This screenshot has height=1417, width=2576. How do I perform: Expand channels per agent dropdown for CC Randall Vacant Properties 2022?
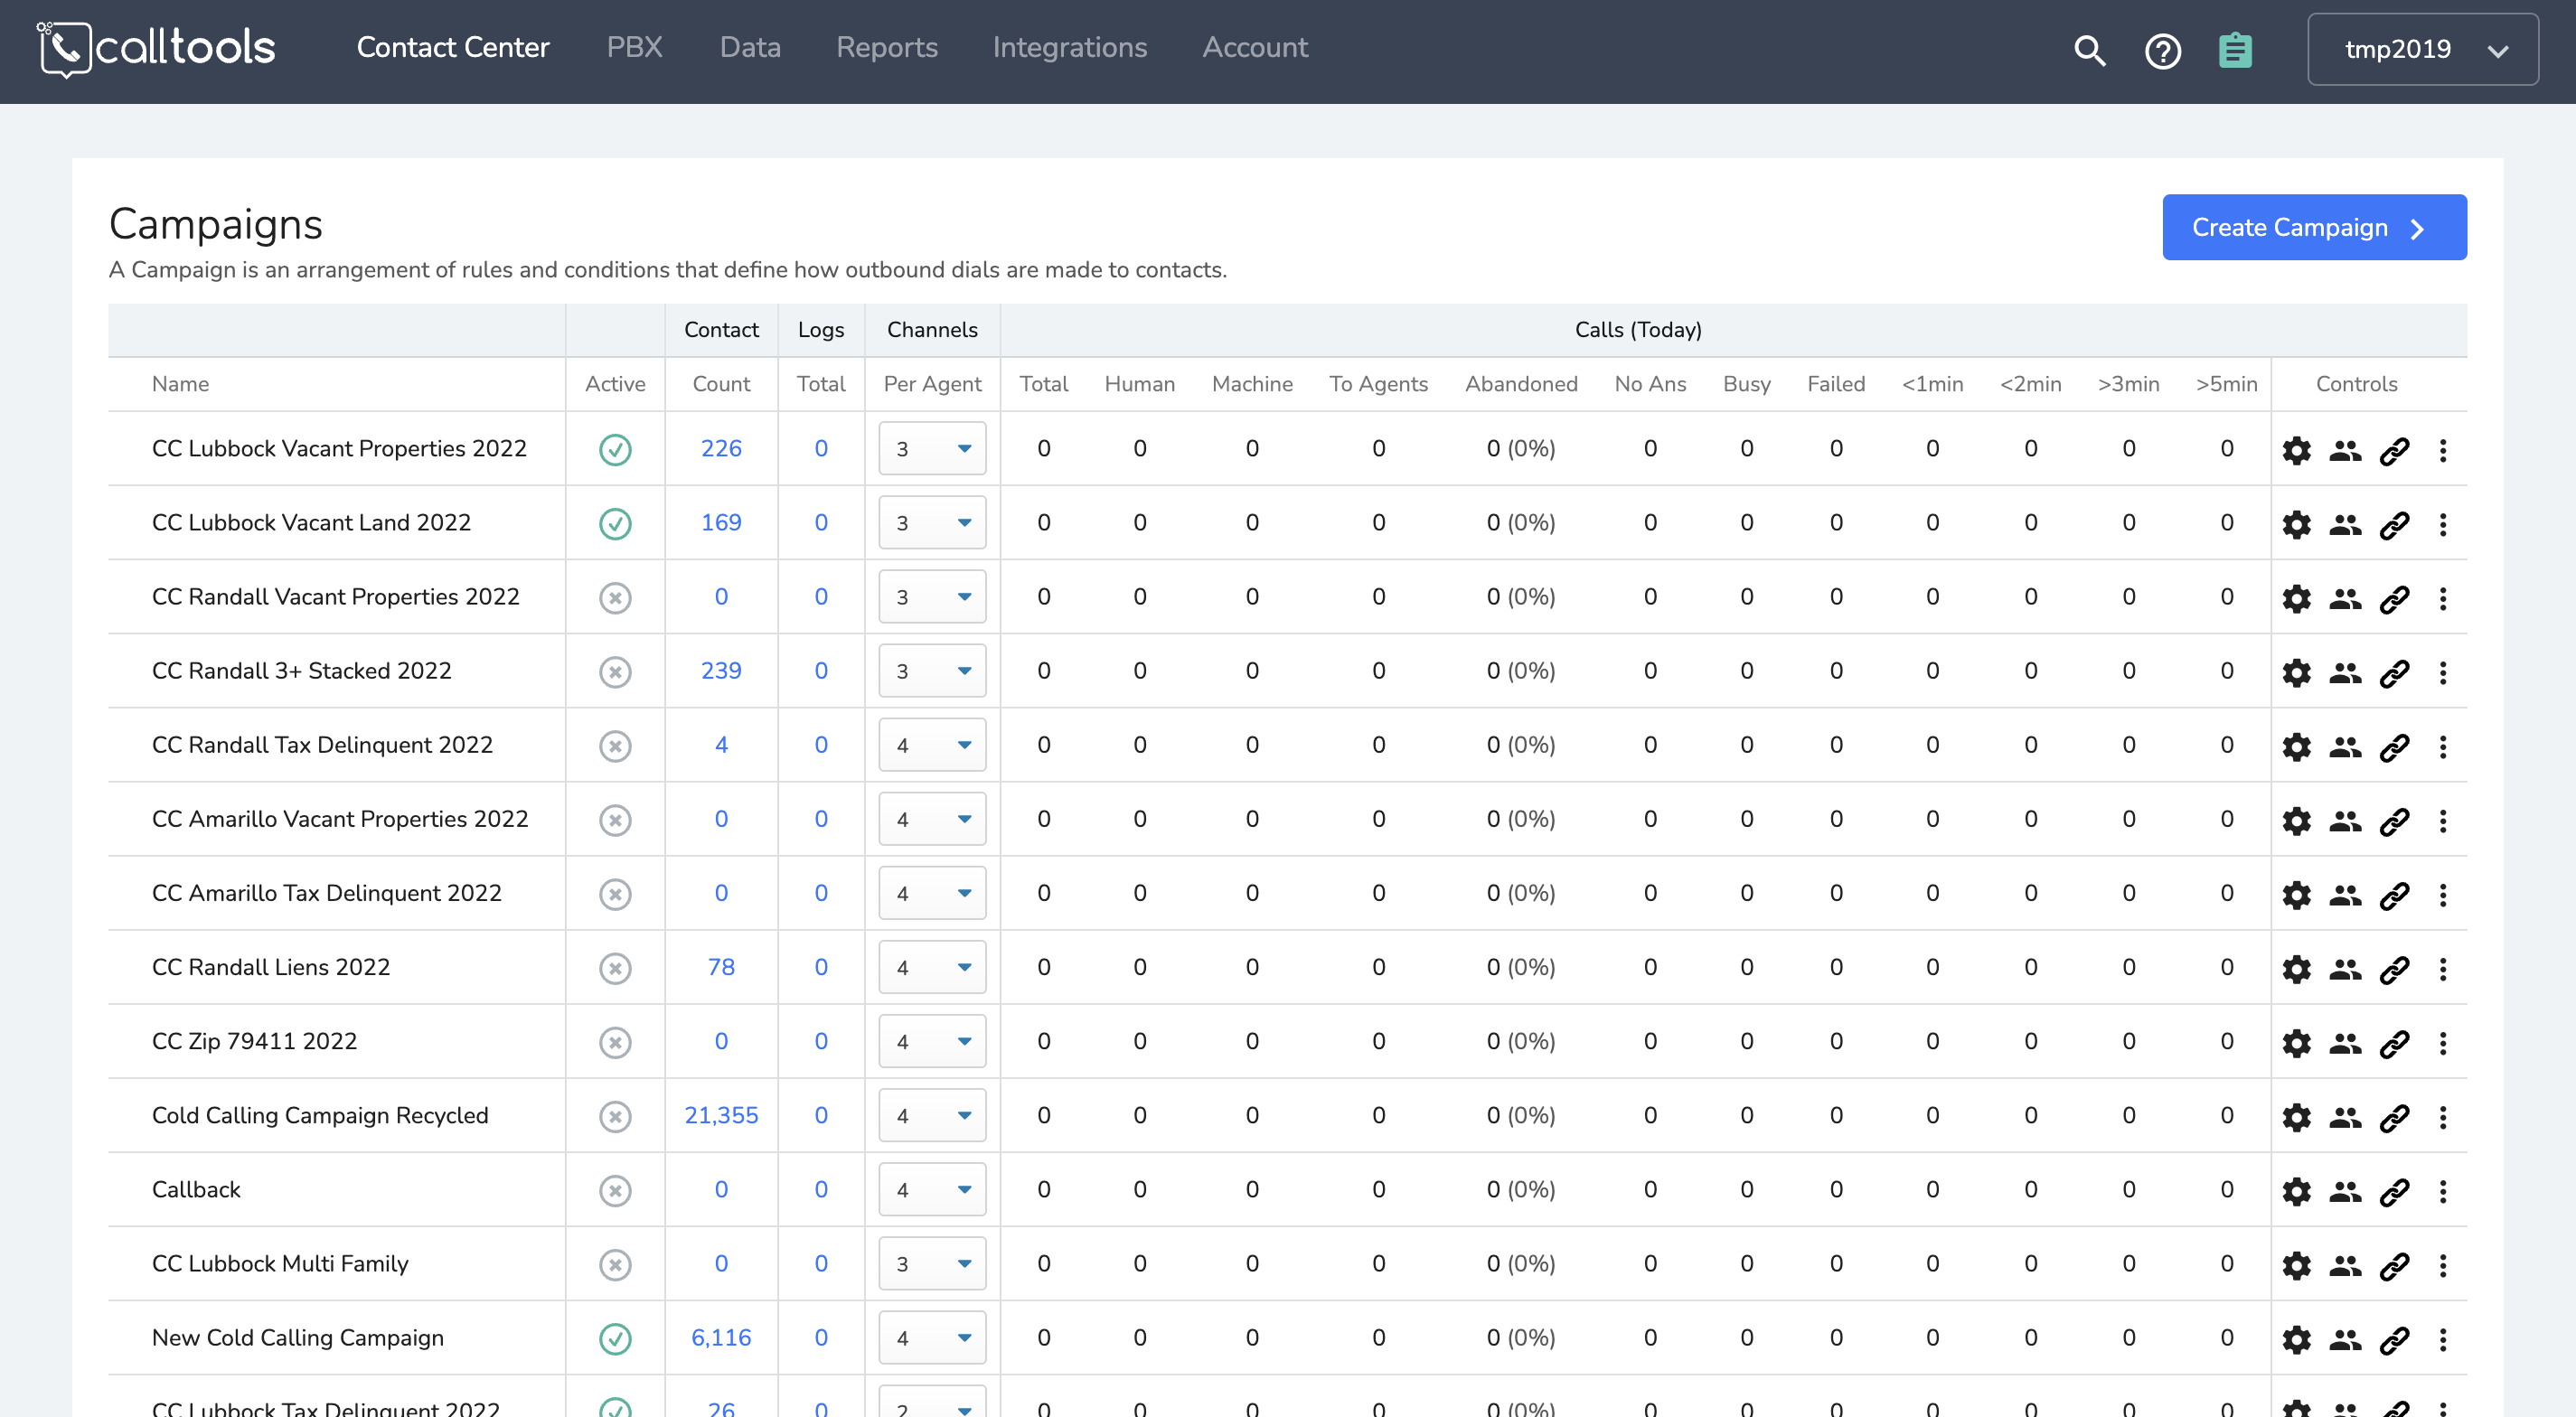(x=932, y=597)
